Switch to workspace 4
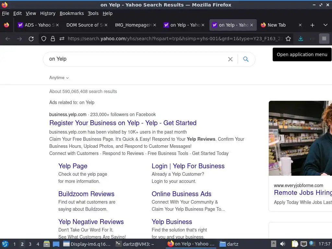The image size is (332, 249). coord(38,244)
